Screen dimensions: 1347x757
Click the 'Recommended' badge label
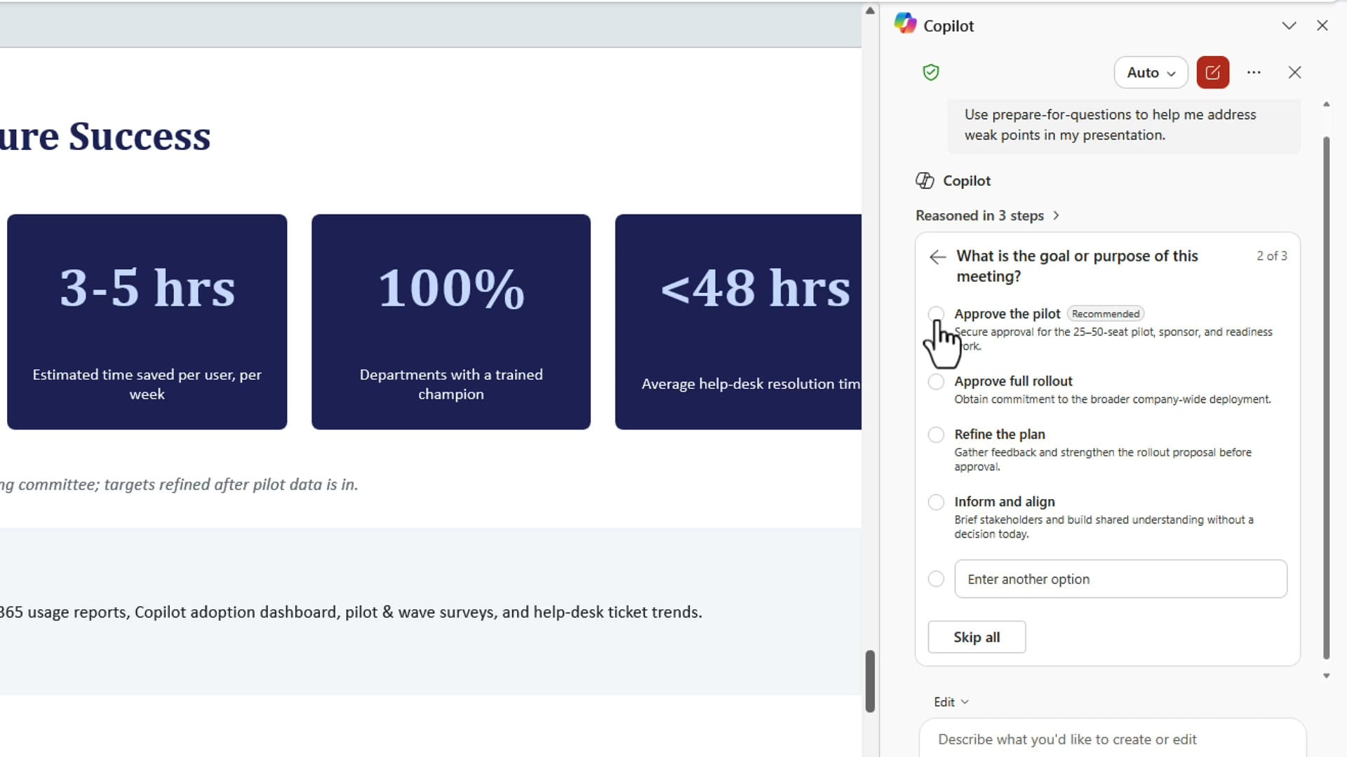click(1106, 314)
